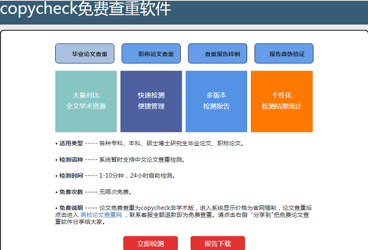Screen dimensions: 368x250
Task: Click the 检测语种 bullet label
Action: (71, 160)
